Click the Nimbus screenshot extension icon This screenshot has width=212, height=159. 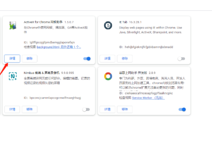click(13, 76)
